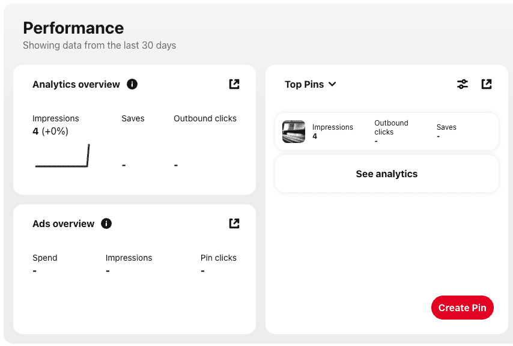Show info tooltip for Ads overview

106,223
